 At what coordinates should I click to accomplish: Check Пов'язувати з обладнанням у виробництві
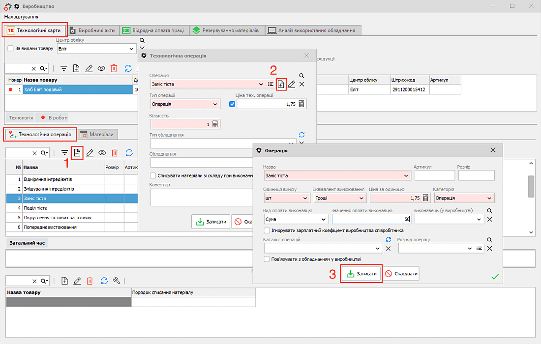(267, 259)
